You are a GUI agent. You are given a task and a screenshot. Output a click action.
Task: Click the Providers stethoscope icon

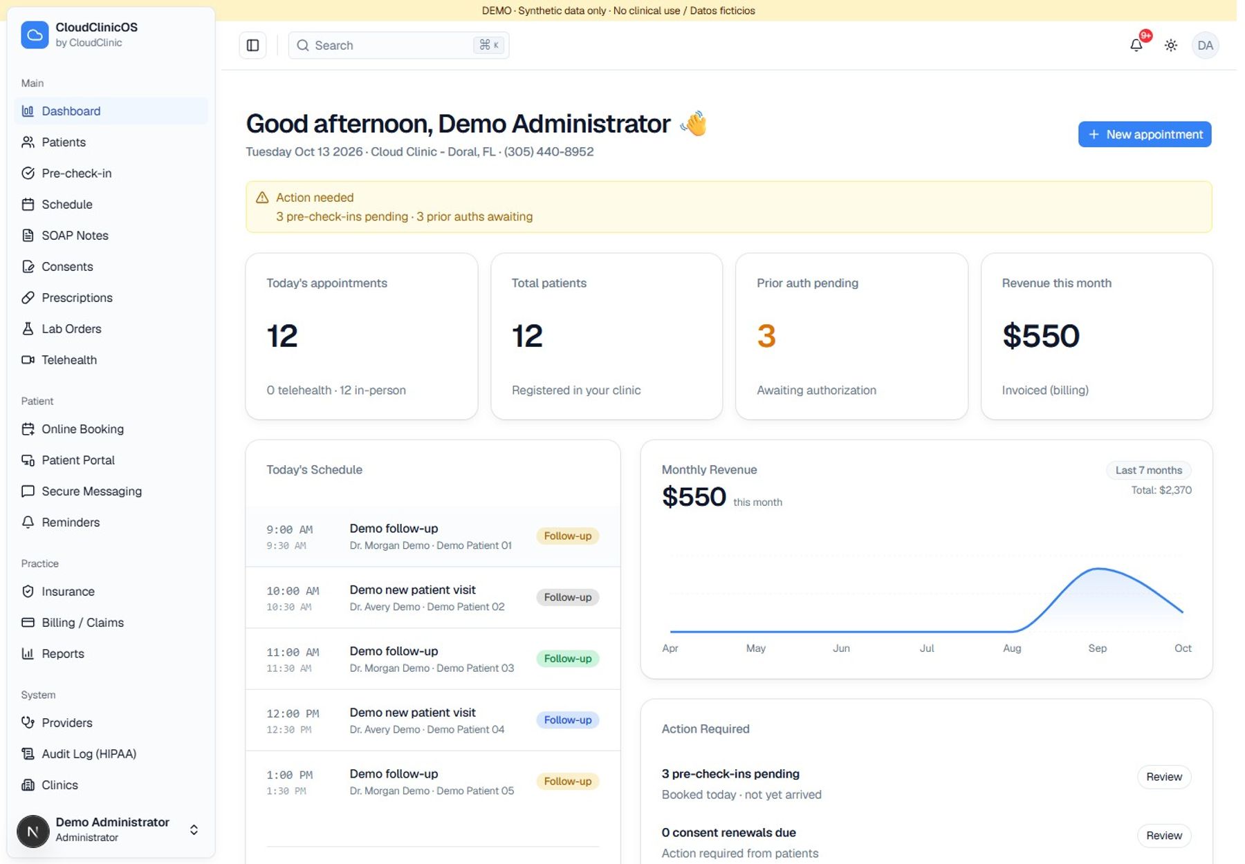point(28,722)
